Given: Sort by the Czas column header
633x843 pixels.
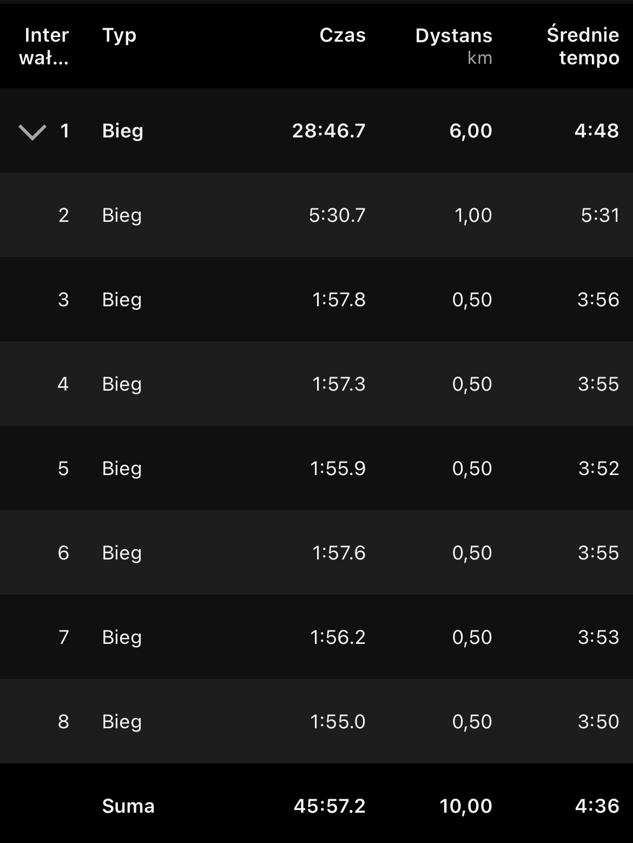Looking at the screenshot, I should [342, 36].
